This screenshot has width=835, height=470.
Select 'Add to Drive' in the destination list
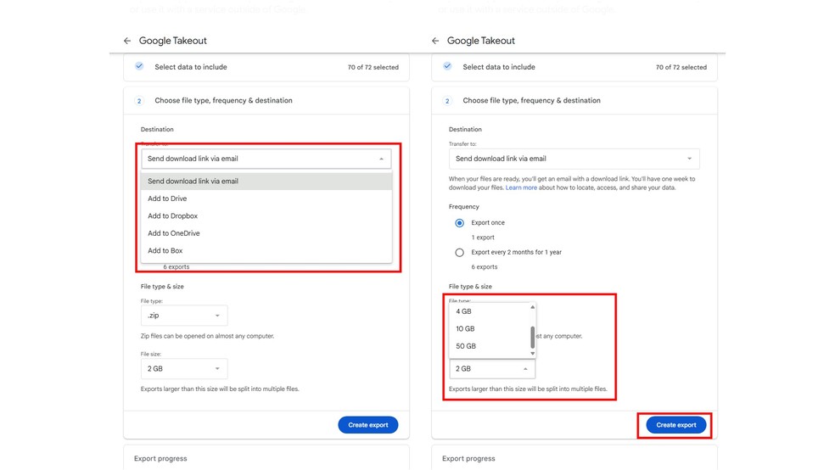tap(167, 199)
